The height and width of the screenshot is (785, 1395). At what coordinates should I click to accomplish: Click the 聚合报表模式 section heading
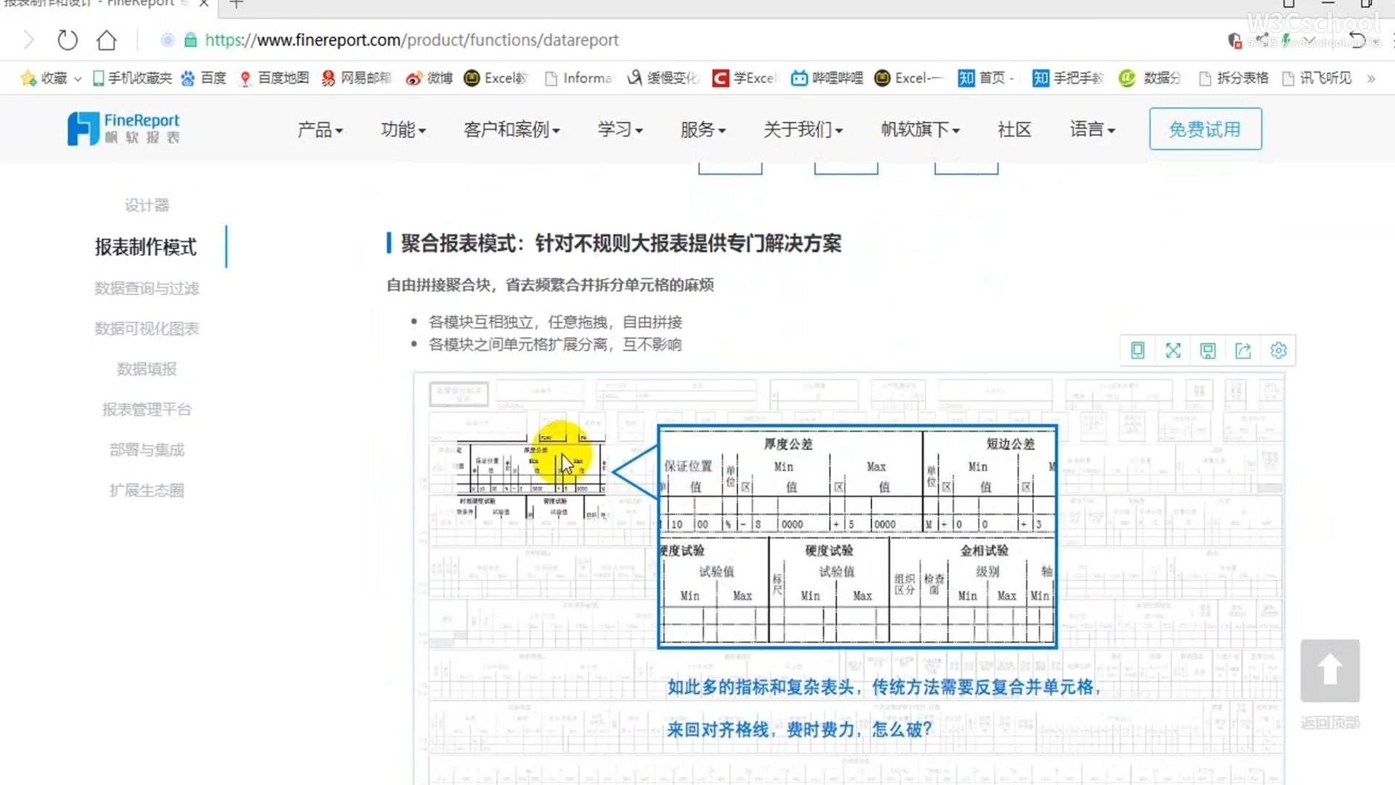pyautogui.click(x=620, y=243)
